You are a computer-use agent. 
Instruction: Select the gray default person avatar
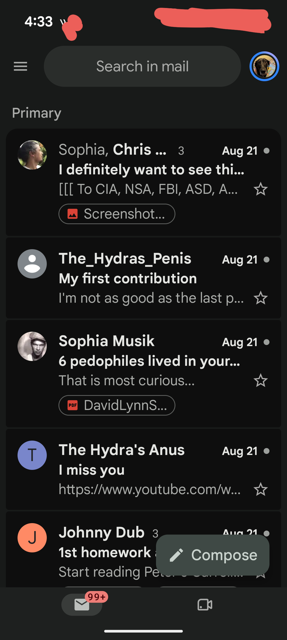coord(32,264)
